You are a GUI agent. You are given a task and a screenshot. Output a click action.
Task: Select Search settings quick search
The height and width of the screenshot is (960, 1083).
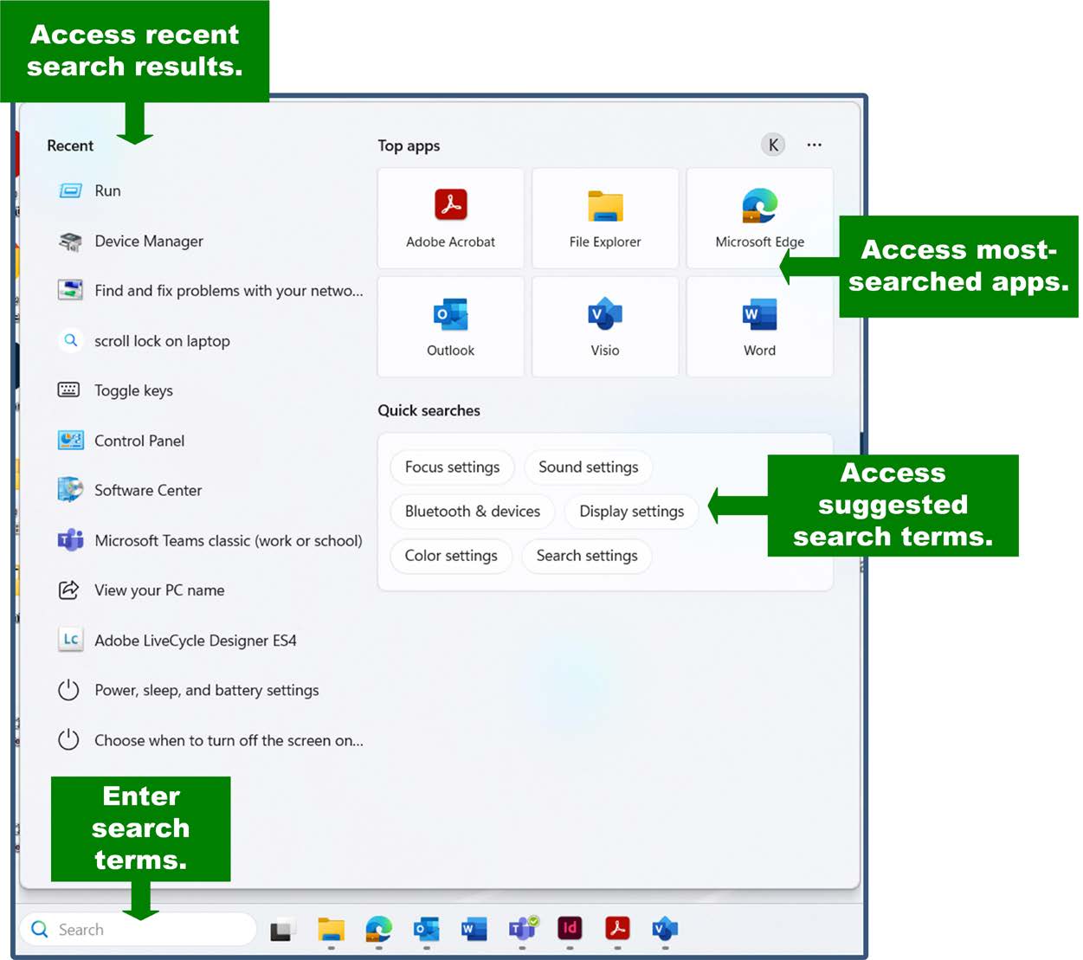[587, 556]
